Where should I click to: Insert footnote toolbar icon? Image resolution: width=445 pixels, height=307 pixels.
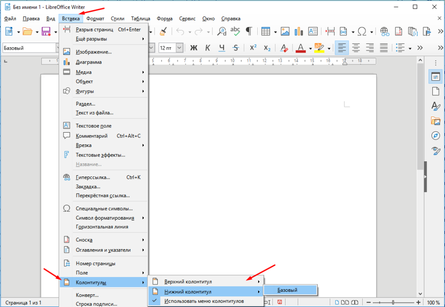click(399, 31)
